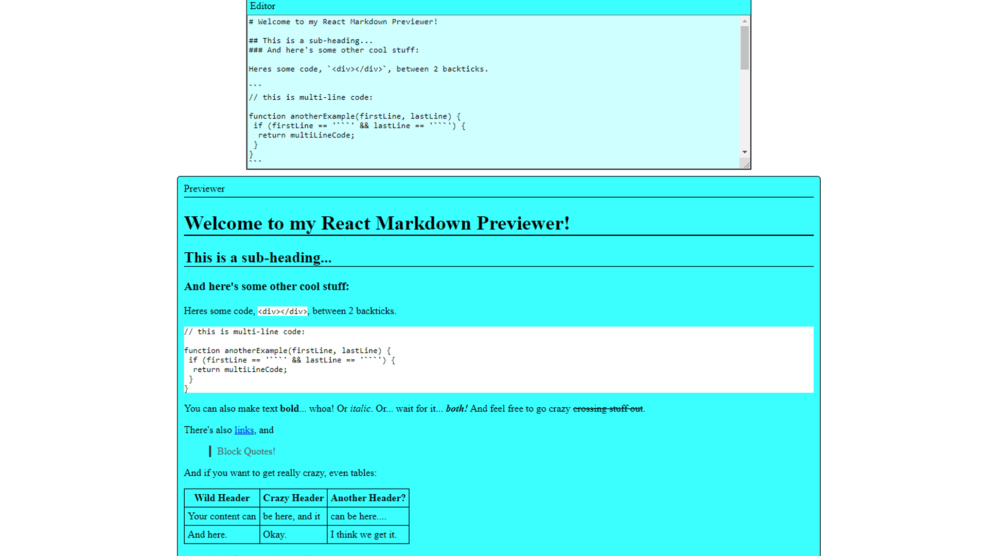Click the inline <div></div> code snippet

point(283,311)
